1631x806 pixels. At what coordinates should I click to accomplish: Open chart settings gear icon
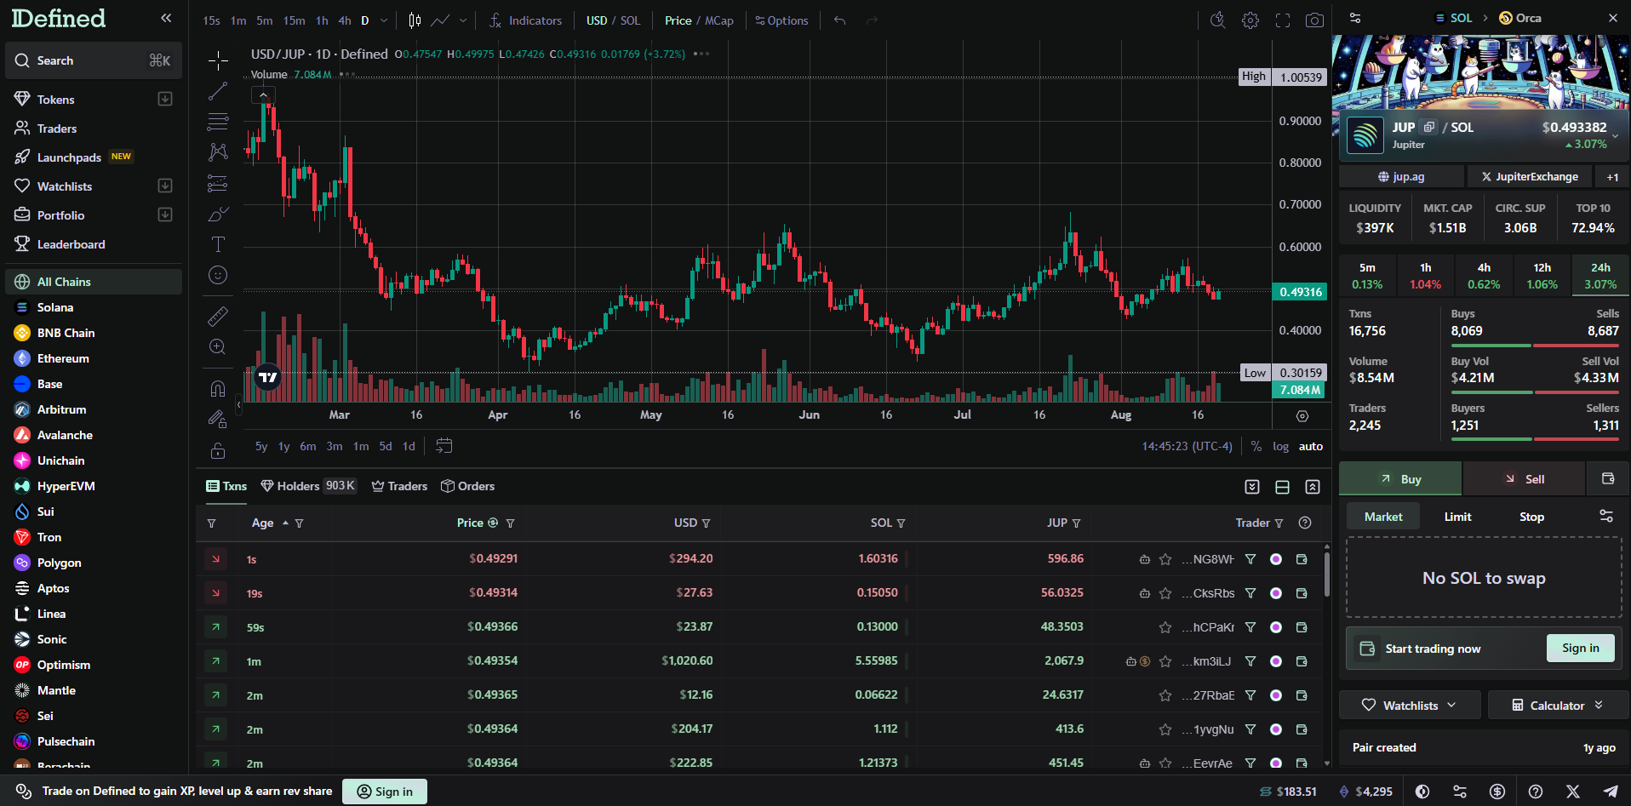(x=1250, y=20)
